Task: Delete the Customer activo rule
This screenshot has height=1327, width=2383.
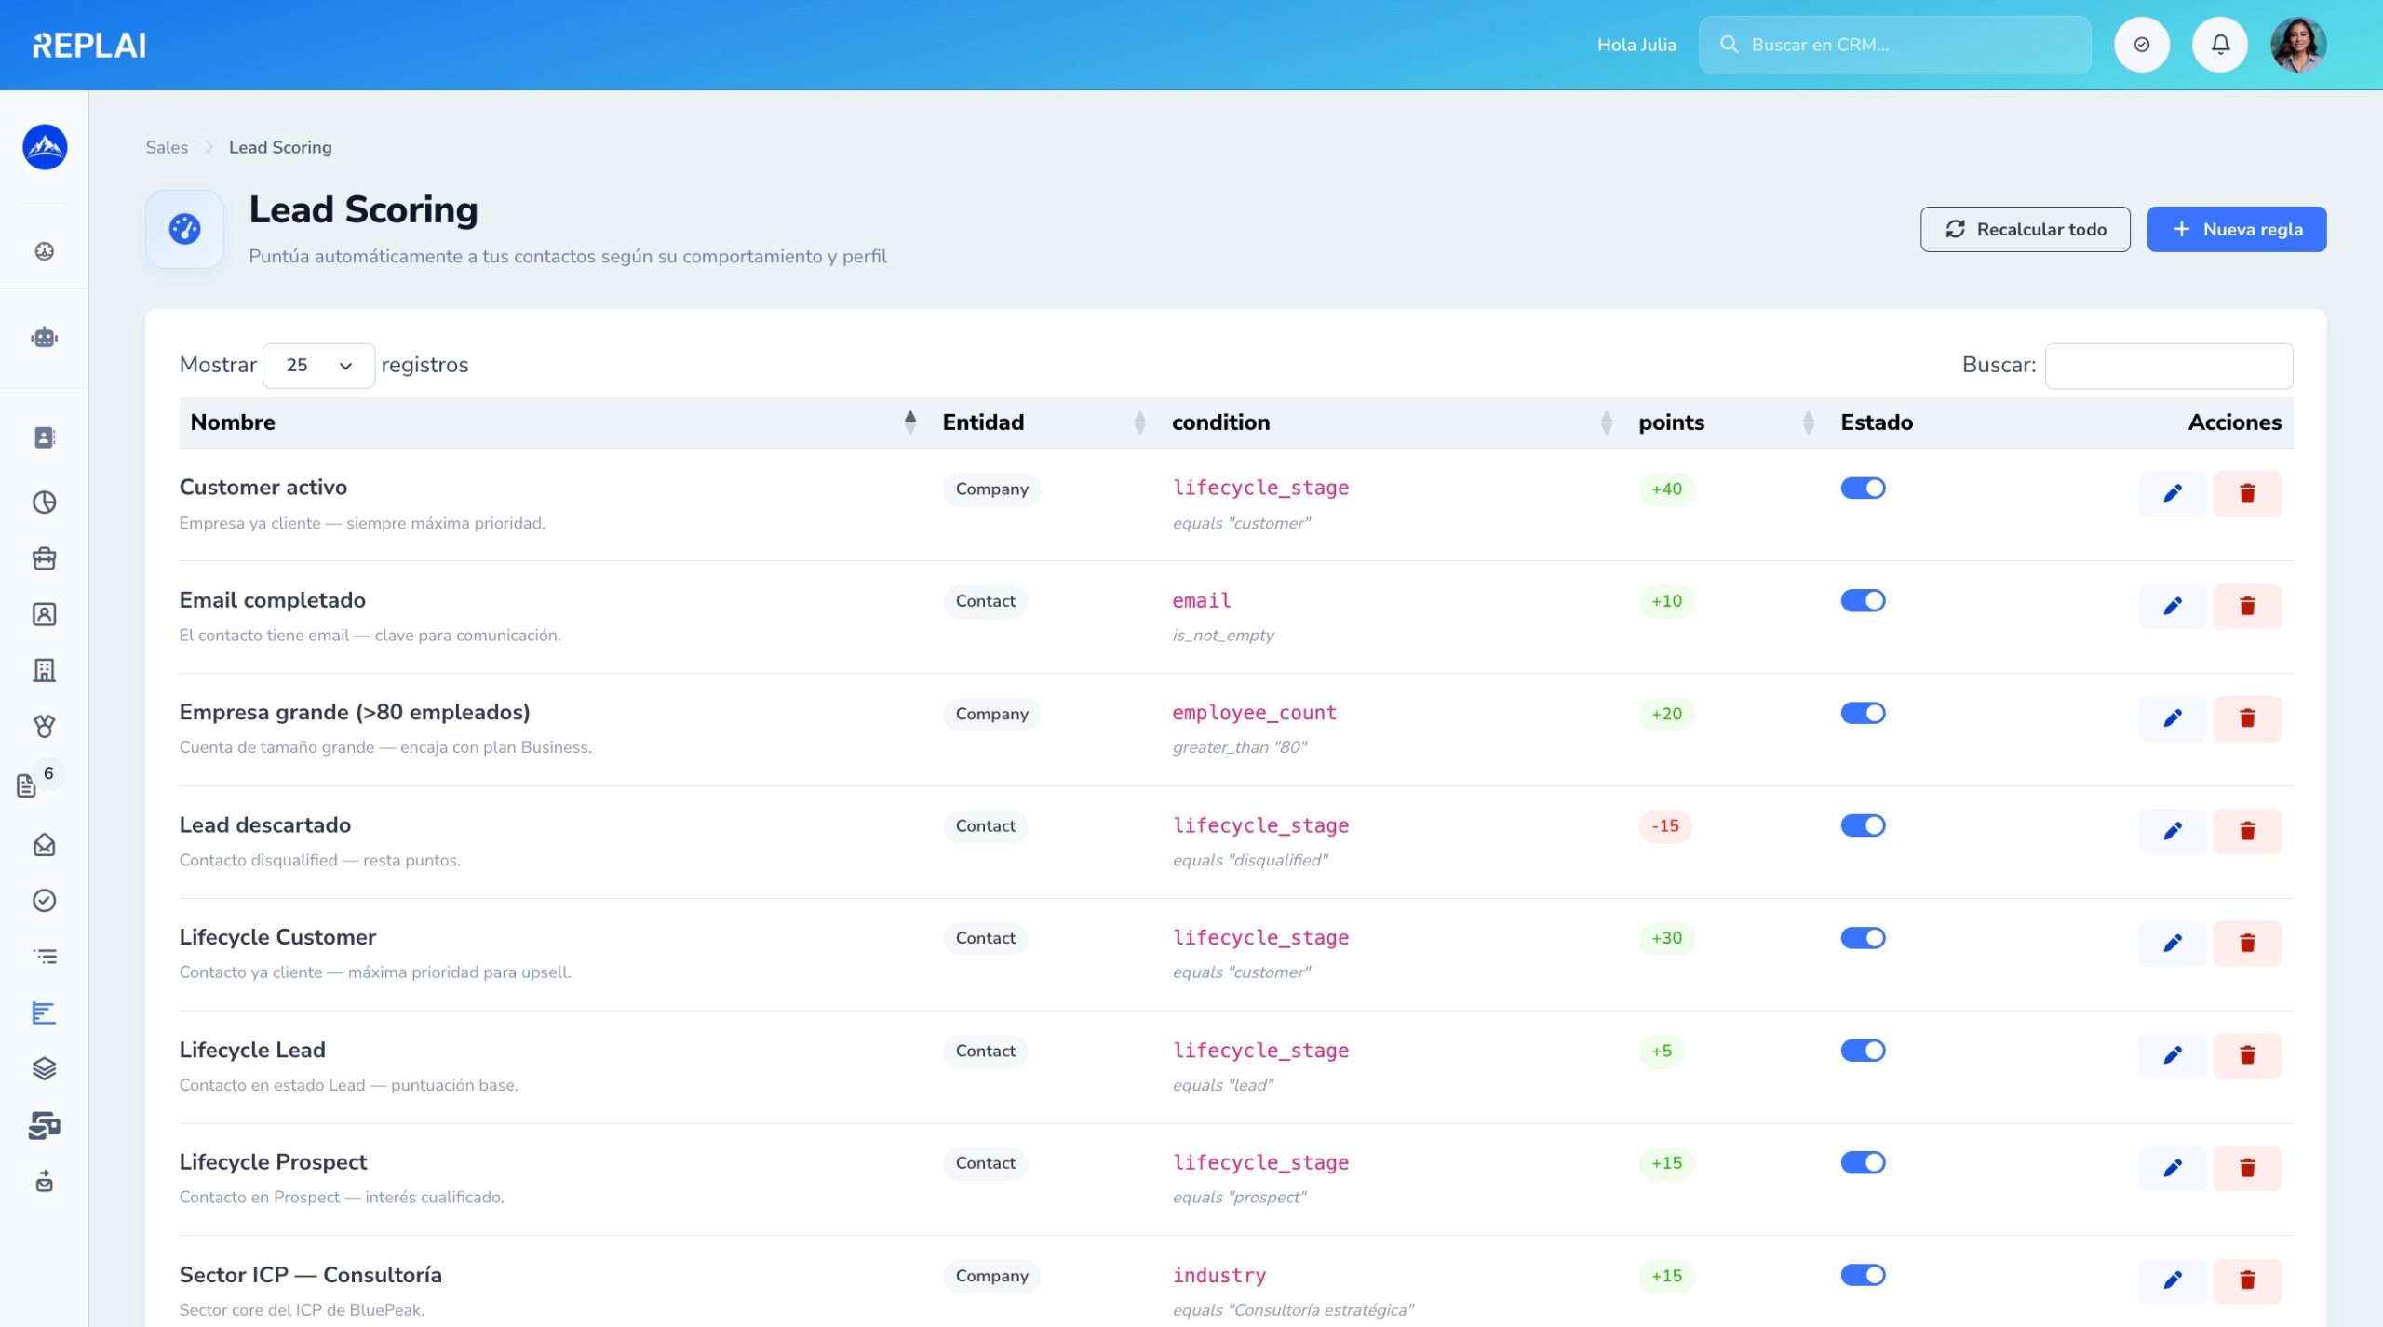Action: tap(2247, 493)
